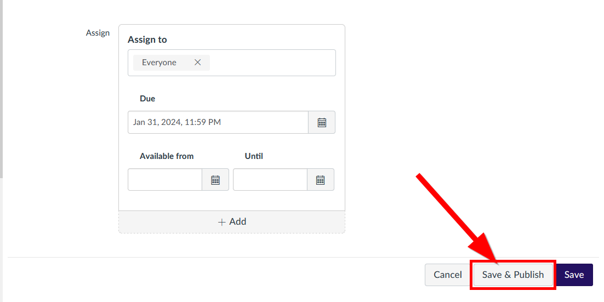Image resolution: width=604 pixels, height=302 pixels.
Task: Click the Assign section label
Action: tap(98, 33)
